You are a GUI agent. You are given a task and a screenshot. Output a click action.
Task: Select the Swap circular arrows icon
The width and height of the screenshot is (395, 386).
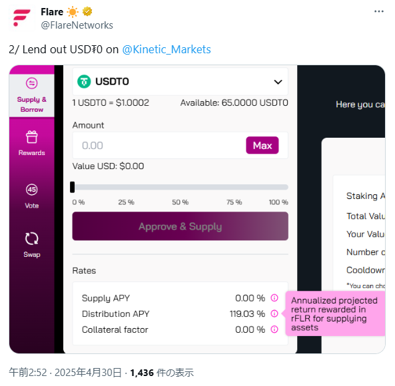[x=32, y=238]
